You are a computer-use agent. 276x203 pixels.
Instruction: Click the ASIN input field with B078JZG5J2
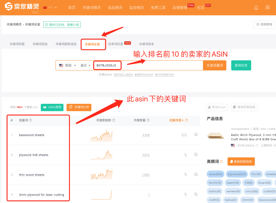[x=148, y=65]
